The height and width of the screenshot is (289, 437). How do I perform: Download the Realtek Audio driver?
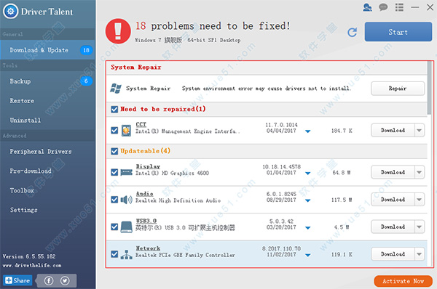pyautogui.click(x=393, y=200)
